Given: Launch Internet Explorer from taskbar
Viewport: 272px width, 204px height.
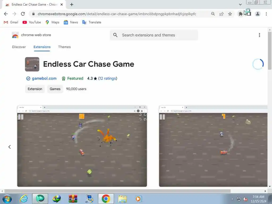Looking at the screenshot, I should pyautogui.click(x=24, y=199).
